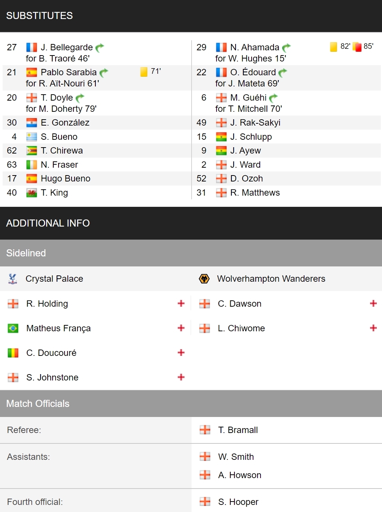
Task: Click the Sidelined section header
Action: click(191, 253)
